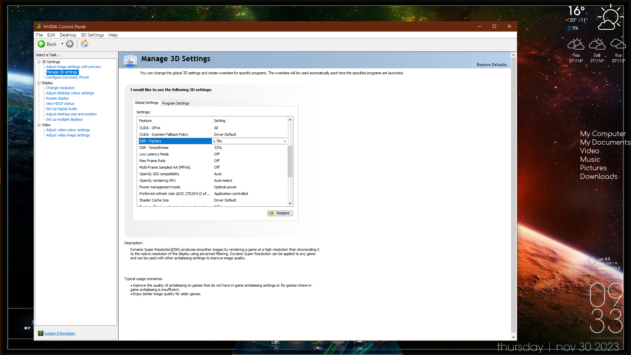Screen dimensions: 631x355
Task: Click the rain probability drop icon
Action: [569, 28]
